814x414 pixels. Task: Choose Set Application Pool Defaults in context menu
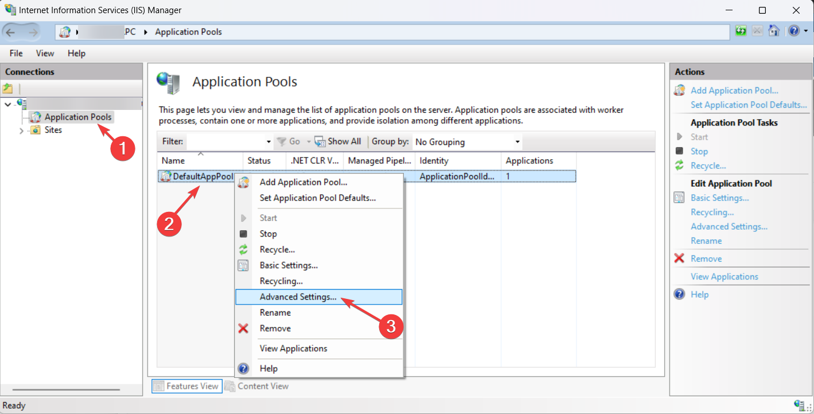point(319,198)
